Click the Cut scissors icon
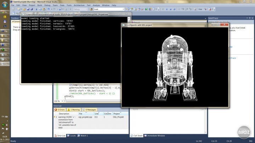Image resolution: width=255 pixels, height=143 pixels. click(x=36, y=9)
